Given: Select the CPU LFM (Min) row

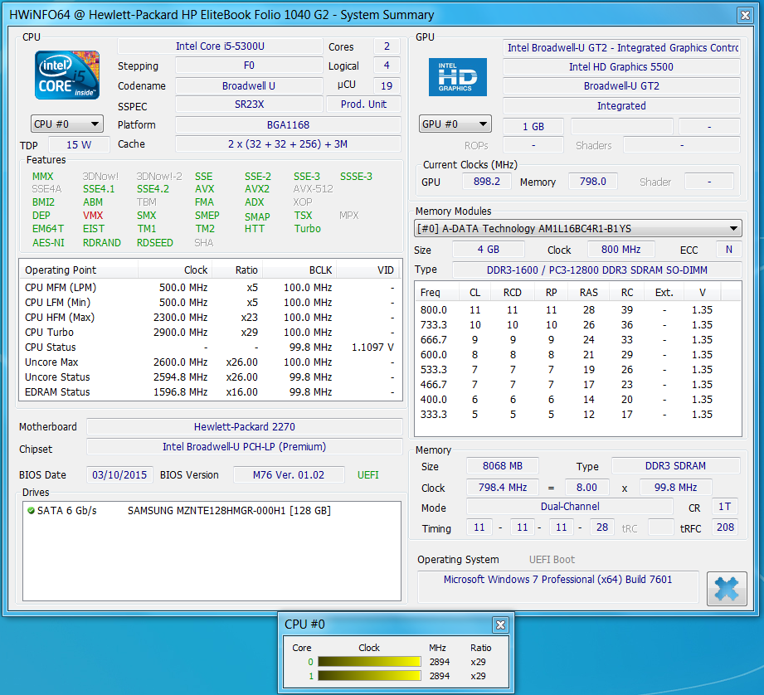Looking at the screenshot, I should click(x=210, y=303).
